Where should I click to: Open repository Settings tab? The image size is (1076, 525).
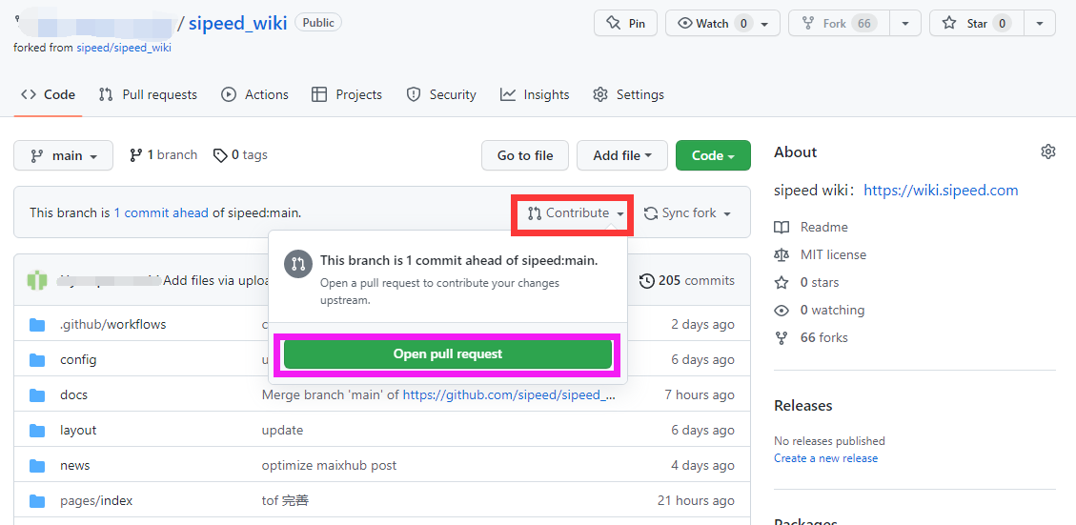coord(629,94)
